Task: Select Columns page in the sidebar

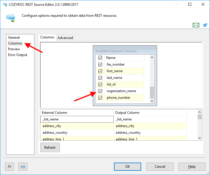Action: pyautogui.click(x=15, y=43)
